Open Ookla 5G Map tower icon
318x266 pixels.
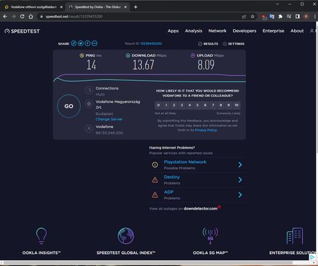tap(210, 236)
